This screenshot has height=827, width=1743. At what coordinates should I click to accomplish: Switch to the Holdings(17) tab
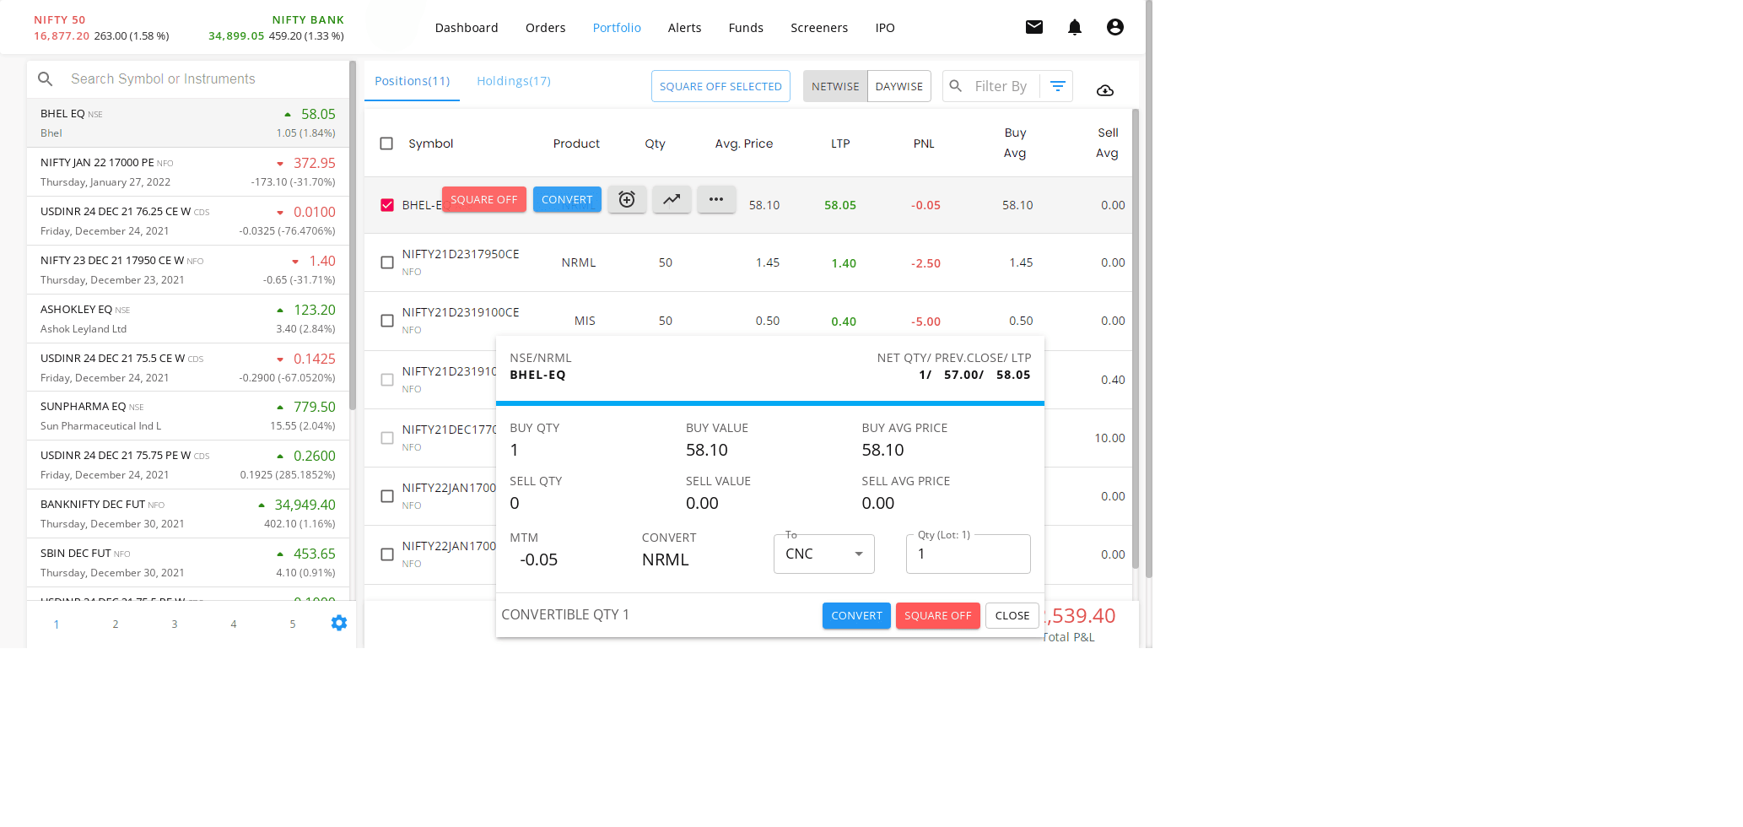pos(513,81)
